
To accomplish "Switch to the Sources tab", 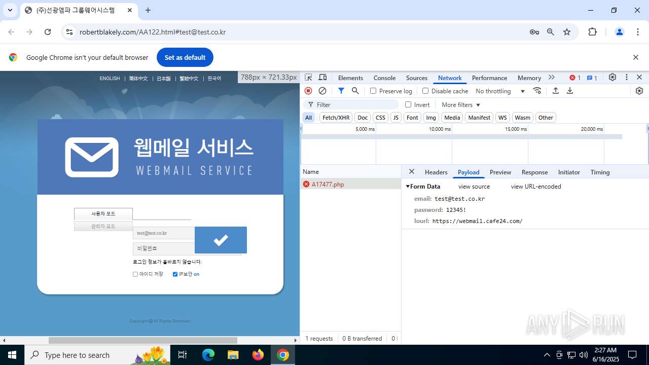I will 417,78.
